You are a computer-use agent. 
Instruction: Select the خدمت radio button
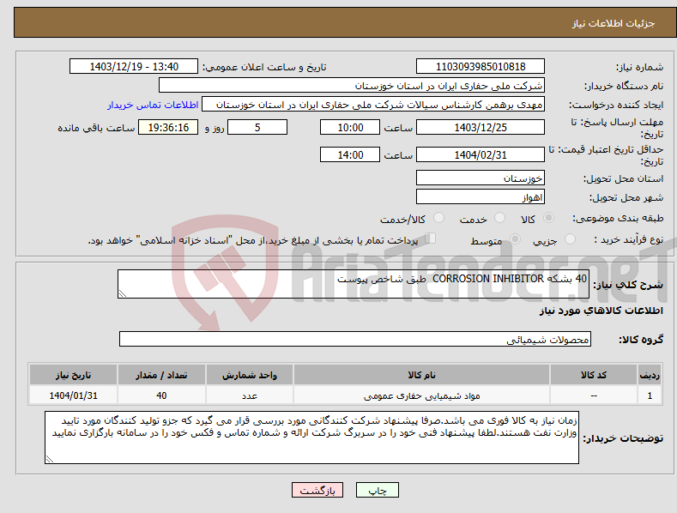(499, 218)
